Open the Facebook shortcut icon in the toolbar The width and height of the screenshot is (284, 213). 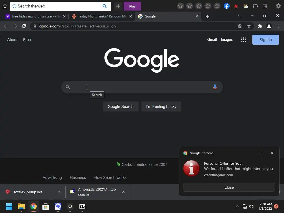[x=227, y=6]
